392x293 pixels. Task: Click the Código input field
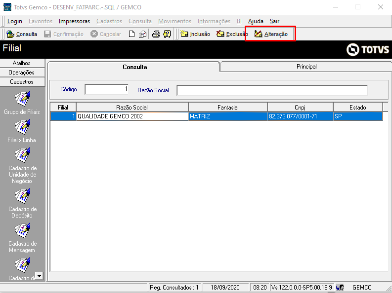(x=107, y=89)
